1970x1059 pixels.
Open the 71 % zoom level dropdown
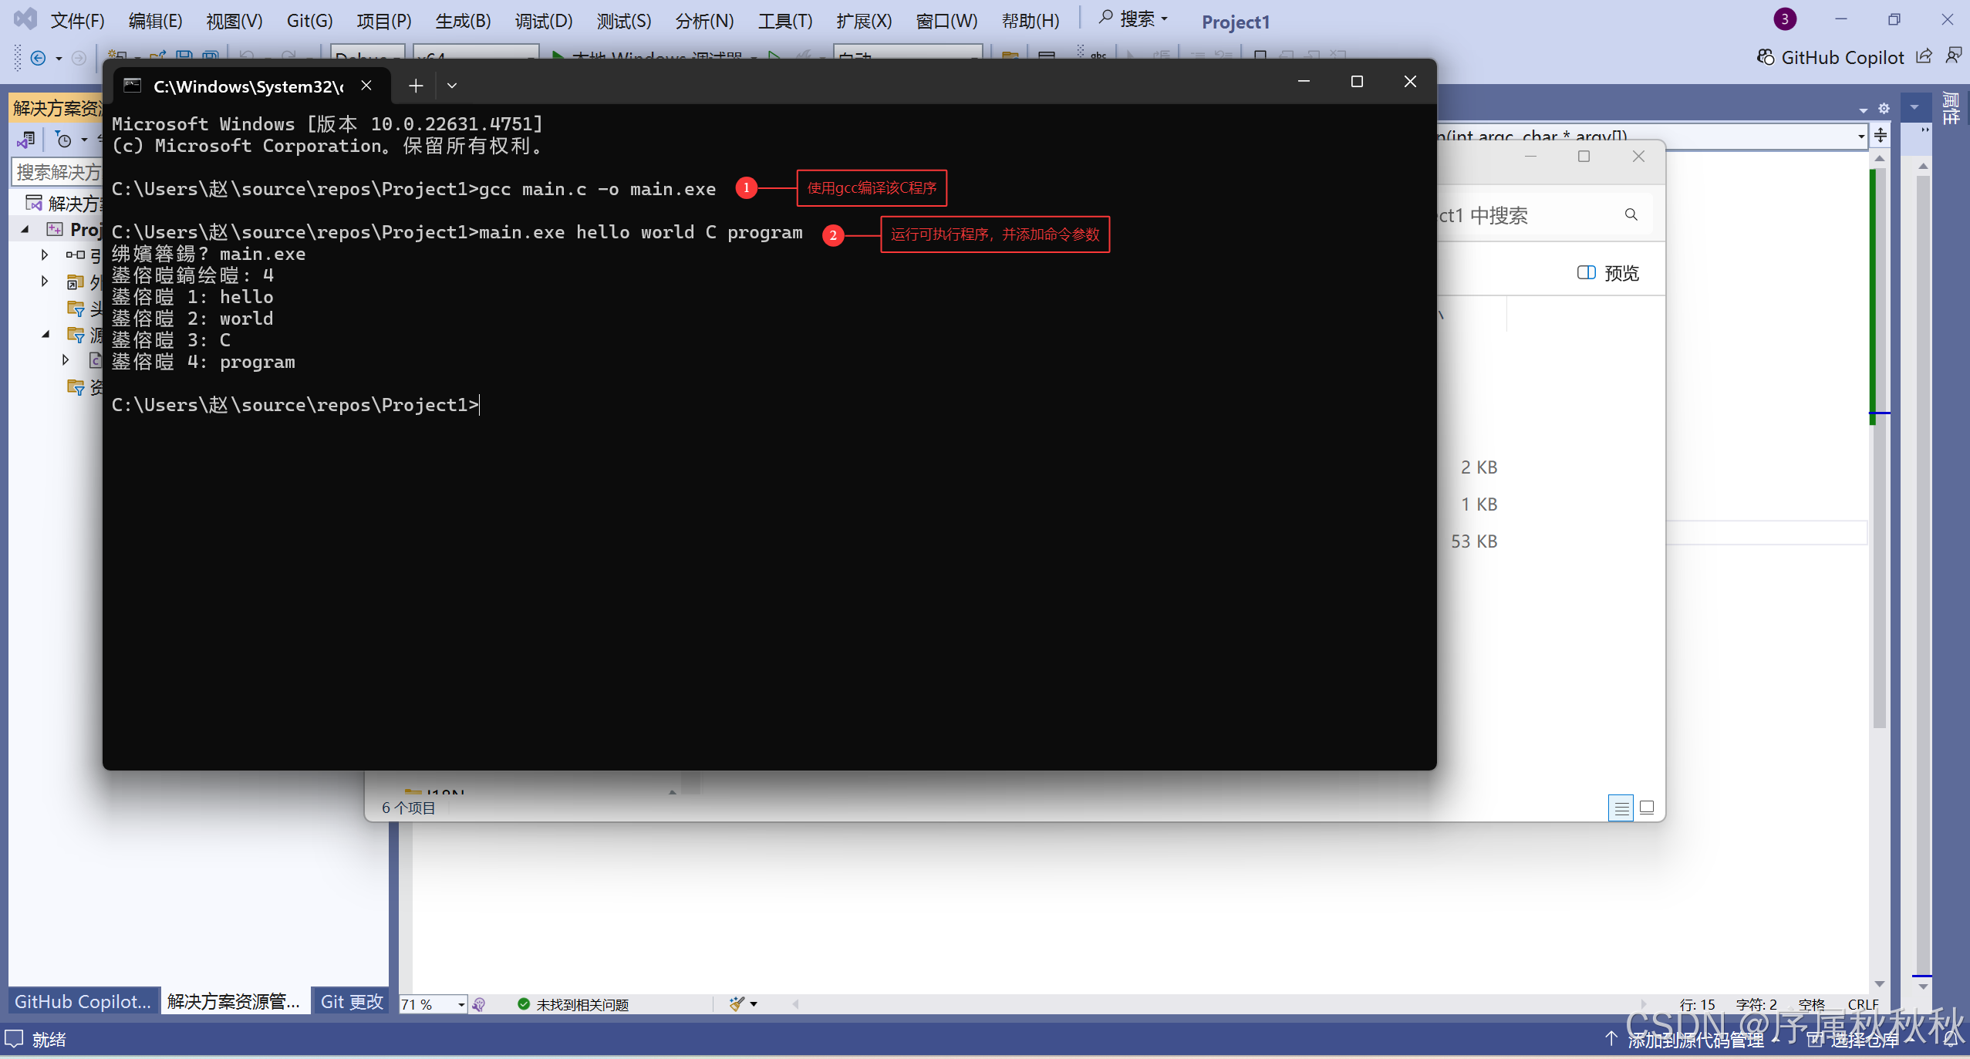461,1004
